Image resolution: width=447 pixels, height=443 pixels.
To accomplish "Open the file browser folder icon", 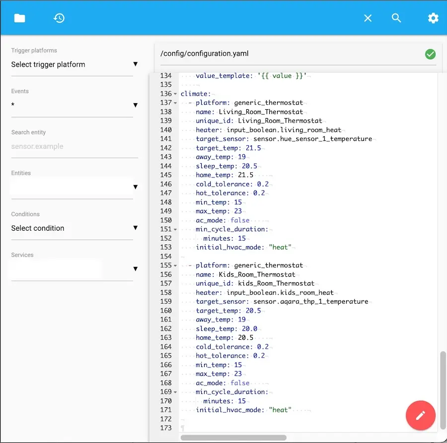I will click(x=19, y=18).
